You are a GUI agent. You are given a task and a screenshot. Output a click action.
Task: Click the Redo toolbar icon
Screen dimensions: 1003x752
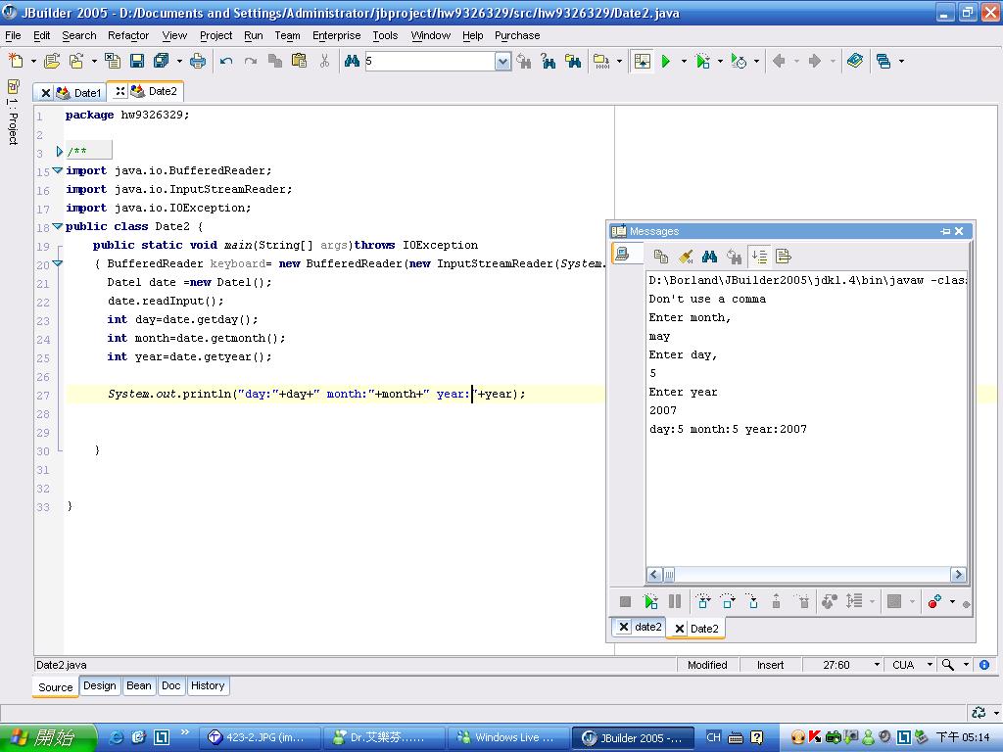[251, 61]
